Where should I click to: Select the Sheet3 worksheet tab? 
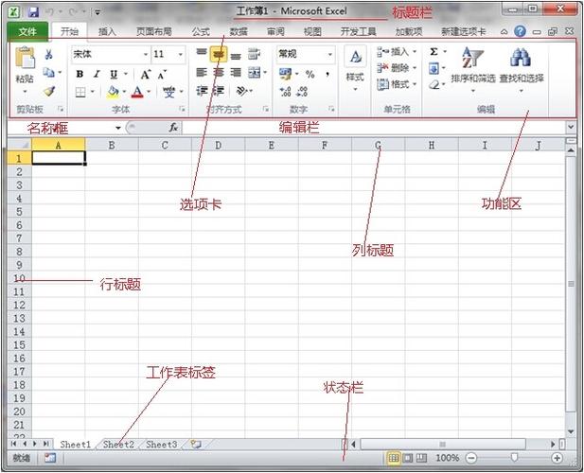(x=161, y=445)
